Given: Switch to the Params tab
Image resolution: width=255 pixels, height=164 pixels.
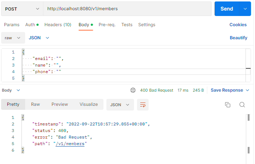Looking at the screenshot, I should [12, 25].
